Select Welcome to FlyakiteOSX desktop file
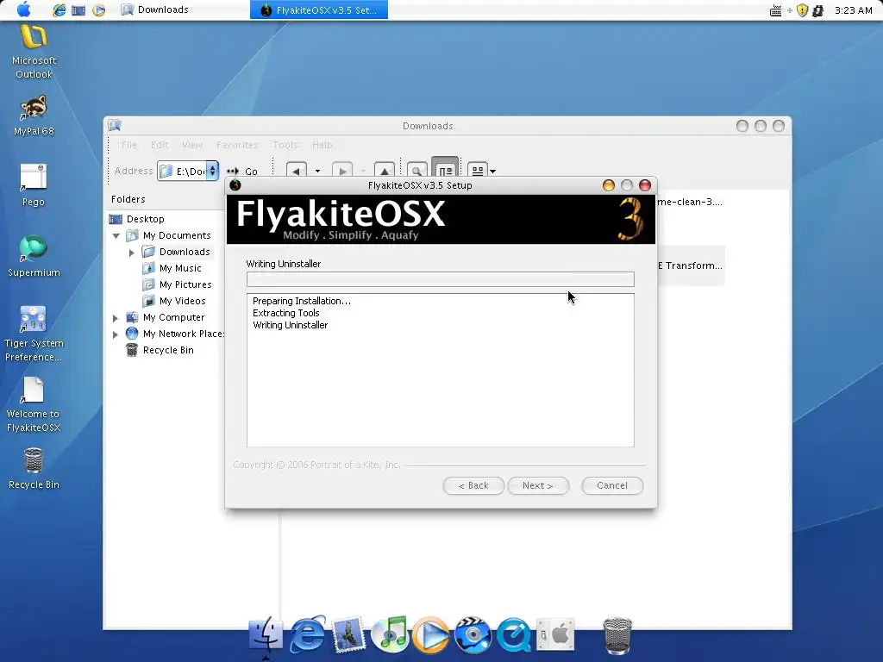 click(x=34, y=405)
